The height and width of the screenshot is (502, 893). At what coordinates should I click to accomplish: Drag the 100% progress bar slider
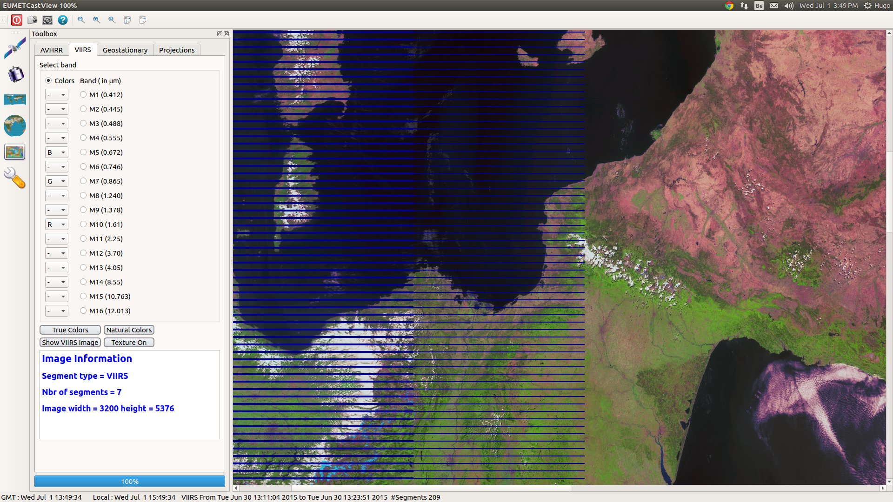pyautogui.click(x=129, y=482)
